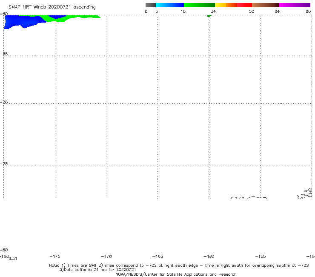Click the longitude label "-155"

[x=261, y=256]
